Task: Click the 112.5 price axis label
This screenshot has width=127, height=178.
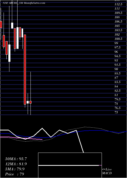Action: tap(118, 4)
